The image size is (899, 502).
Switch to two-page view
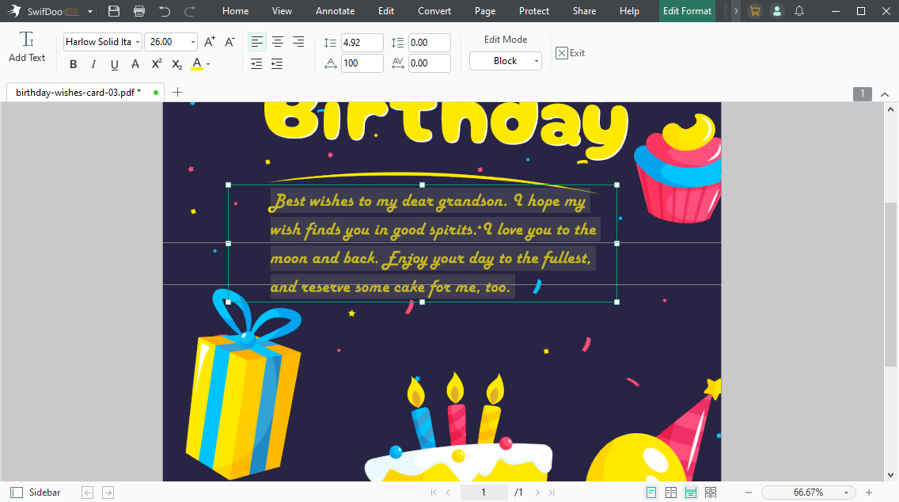pos(671,492)
